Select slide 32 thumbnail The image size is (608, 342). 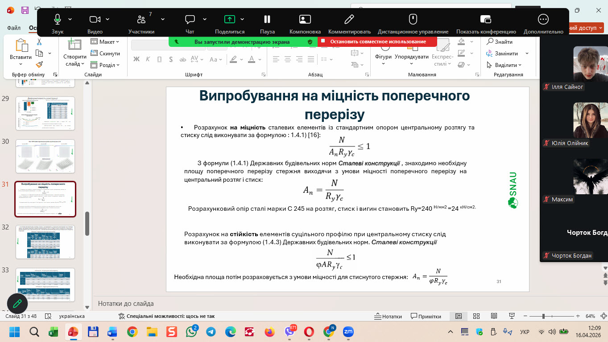pyautogui.click(x=45, y=242)
